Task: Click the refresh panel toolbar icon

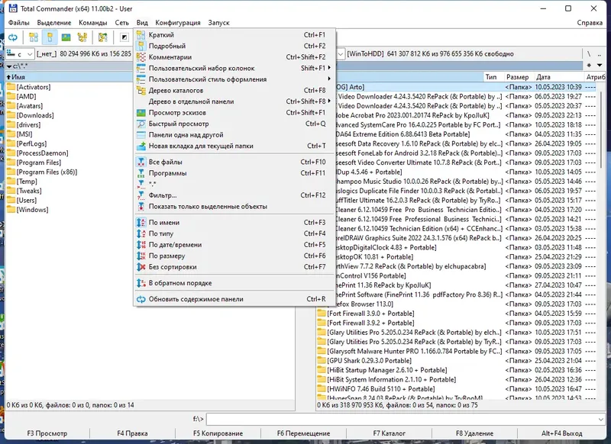Action: (13, 37)
